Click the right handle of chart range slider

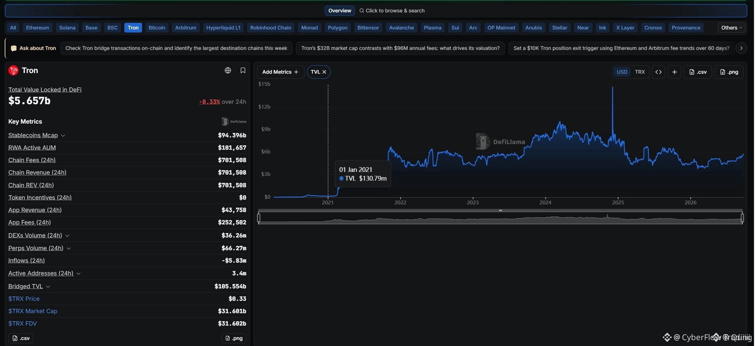tap(743, 218)
